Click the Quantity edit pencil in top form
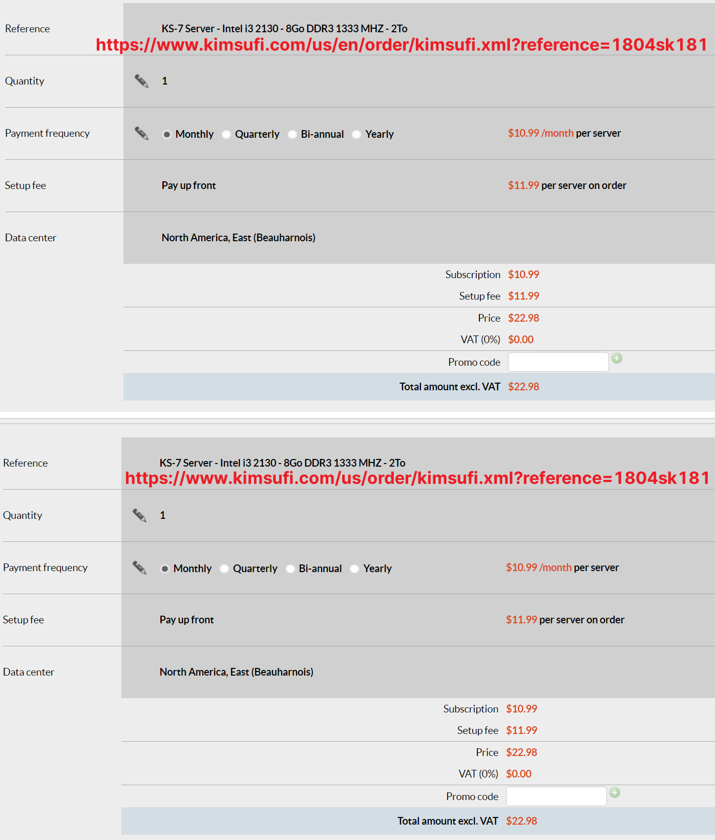The image size is (715, 840). (141, 81)
